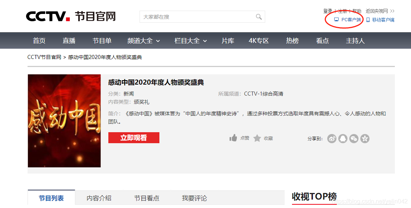The width and height of the screenshot is (411, 208).
Task: Switch to the 内容介绍 tab
Action: [99, 198]
